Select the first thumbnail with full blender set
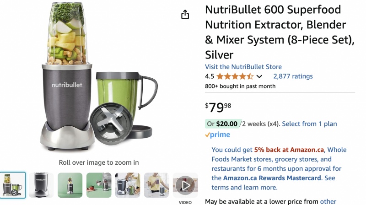Viewport: 366px width, 205px height. [x=13, y=185]
